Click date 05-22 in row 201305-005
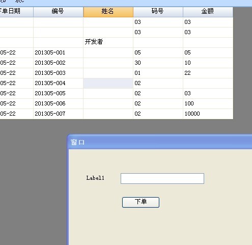 16,93
